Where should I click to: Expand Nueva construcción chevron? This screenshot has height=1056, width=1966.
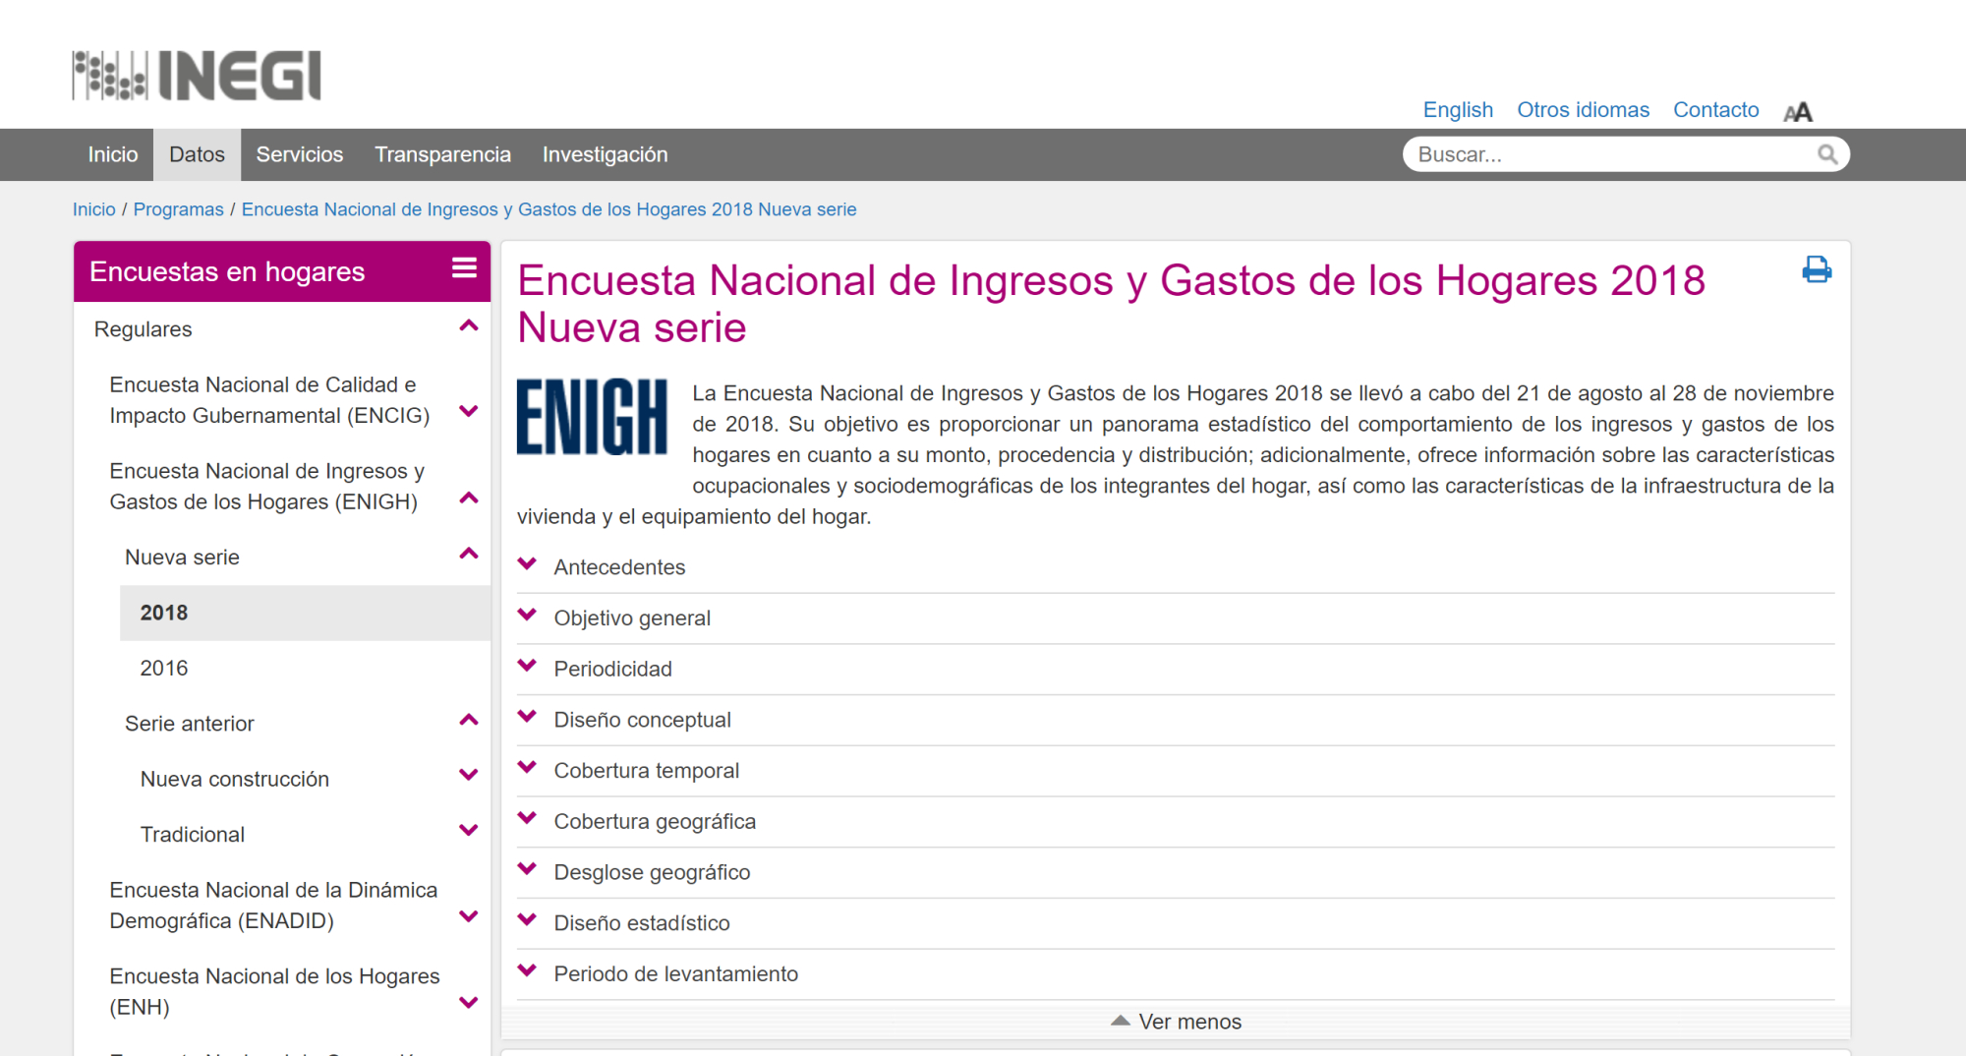tap(469, 775)
